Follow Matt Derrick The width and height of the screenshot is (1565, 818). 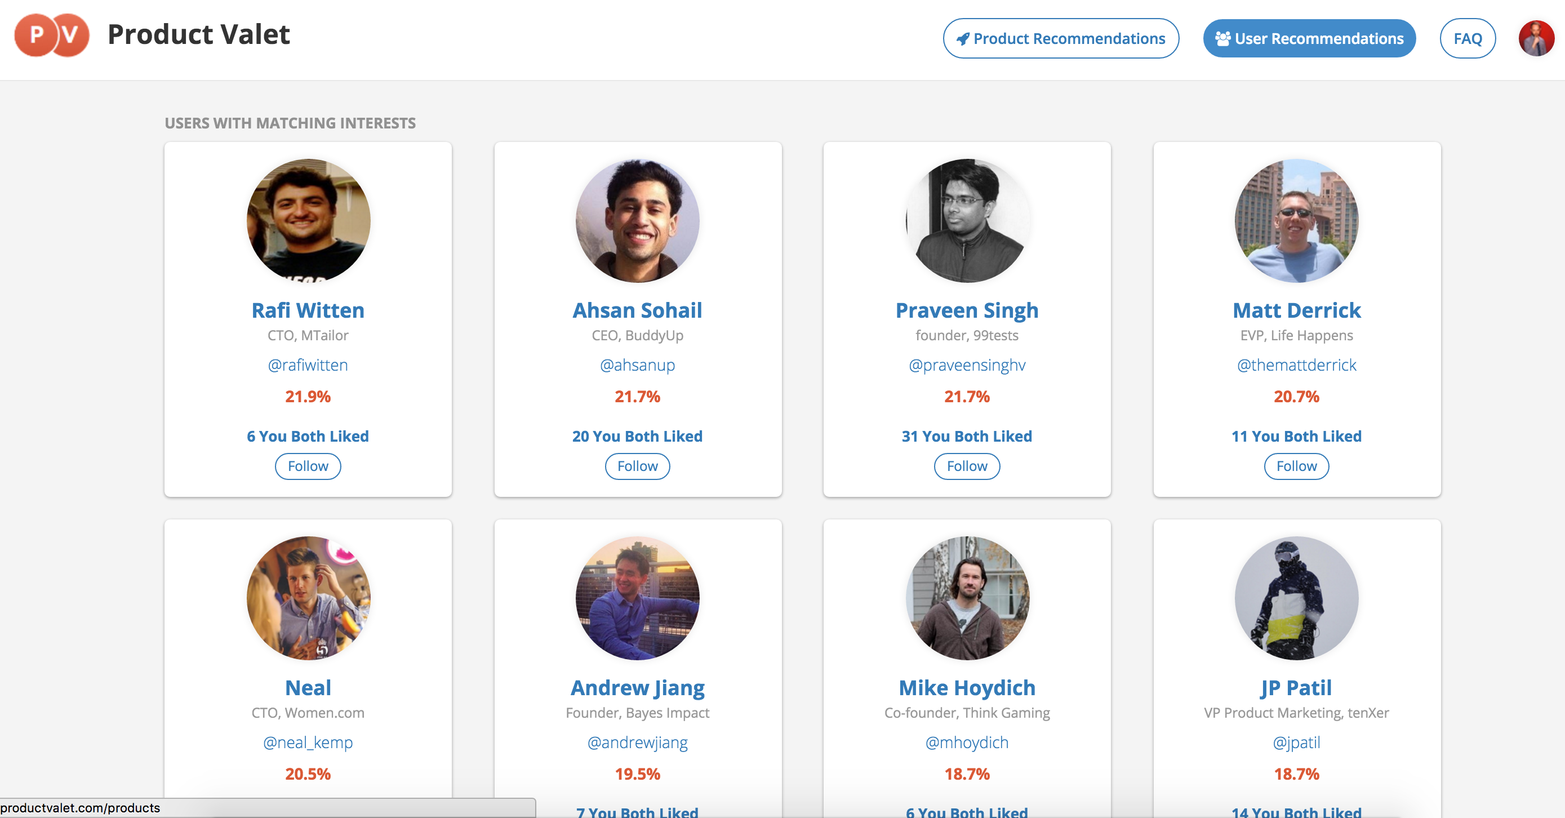click(1296, 466)
